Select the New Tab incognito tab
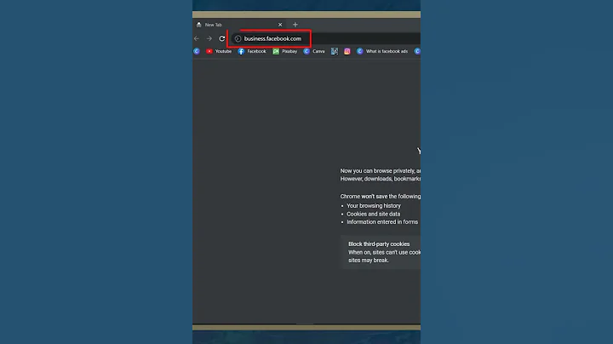This screenshot has height=344, width=613. (x=239, y=25)
